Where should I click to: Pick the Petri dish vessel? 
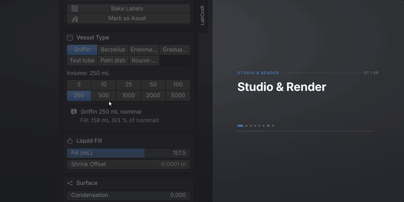pos(113,61)
